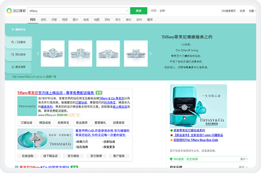Switch to the 音乐 tab

coord(129,20)
